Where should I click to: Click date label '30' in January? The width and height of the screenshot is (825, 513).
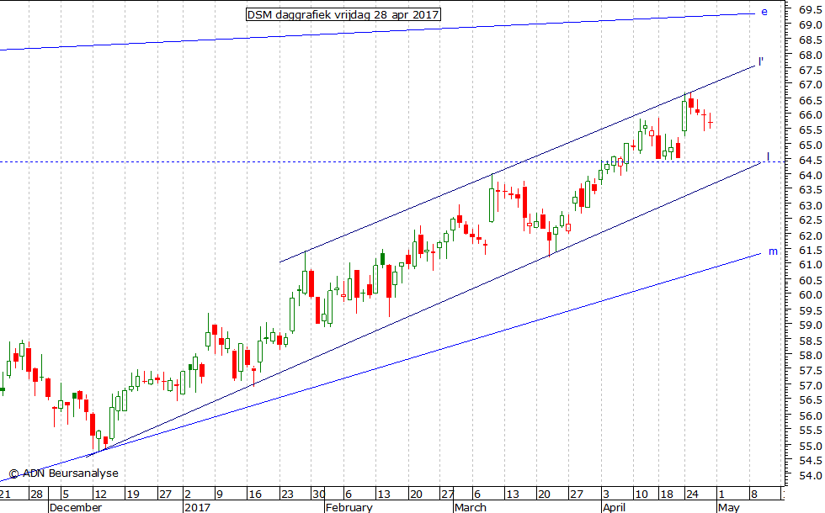tap(319, 494)
